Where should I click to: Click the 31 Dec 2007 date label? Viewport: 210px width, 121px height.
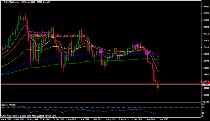click(x=19, y=119)
